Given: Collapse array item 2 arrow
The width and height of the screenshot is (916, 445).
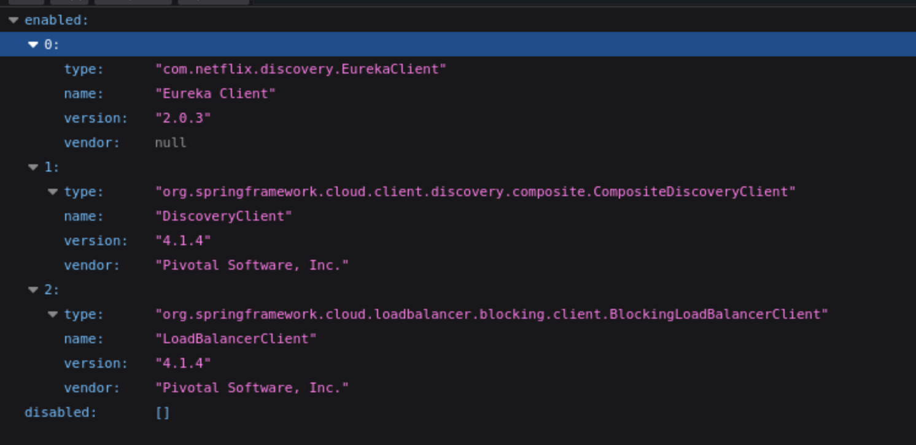Looking at the screenshot, I should click(x=33, y=290).
